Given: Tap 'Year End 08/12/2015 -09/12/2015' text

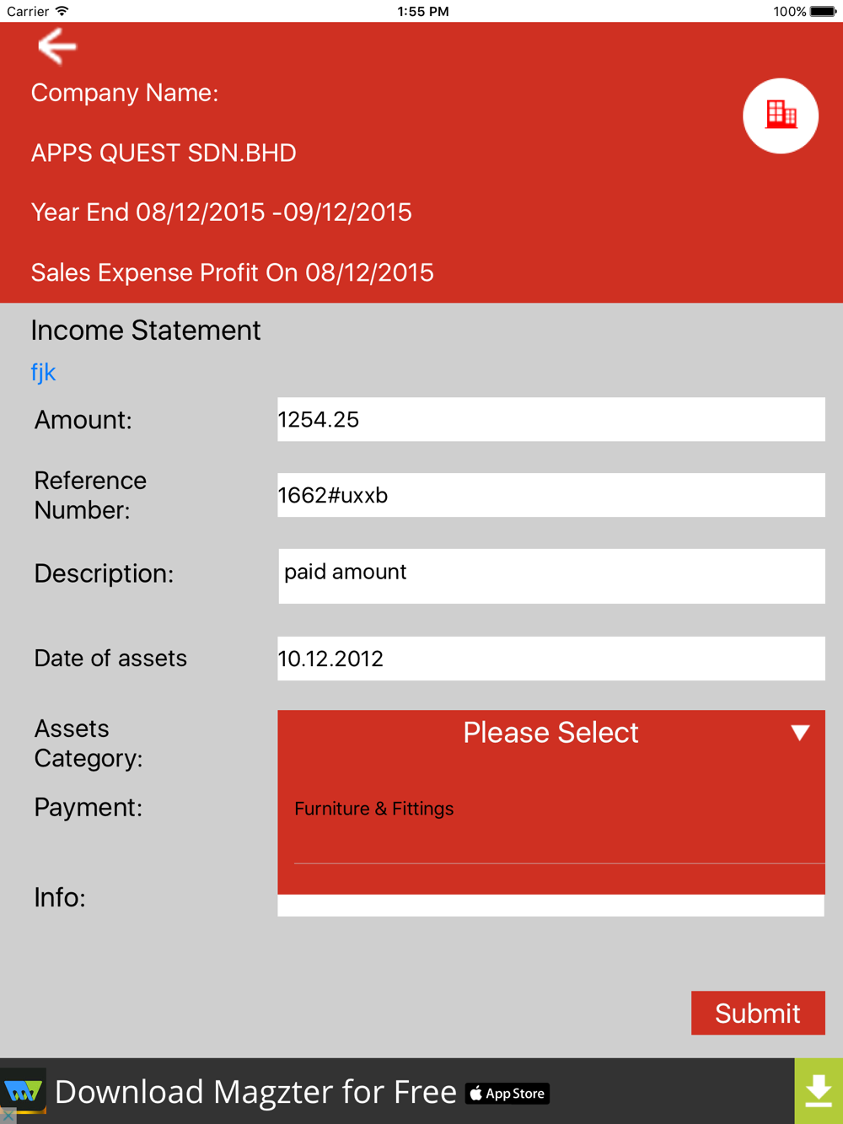Looking at the screenshot, I should tap(221, 212).
